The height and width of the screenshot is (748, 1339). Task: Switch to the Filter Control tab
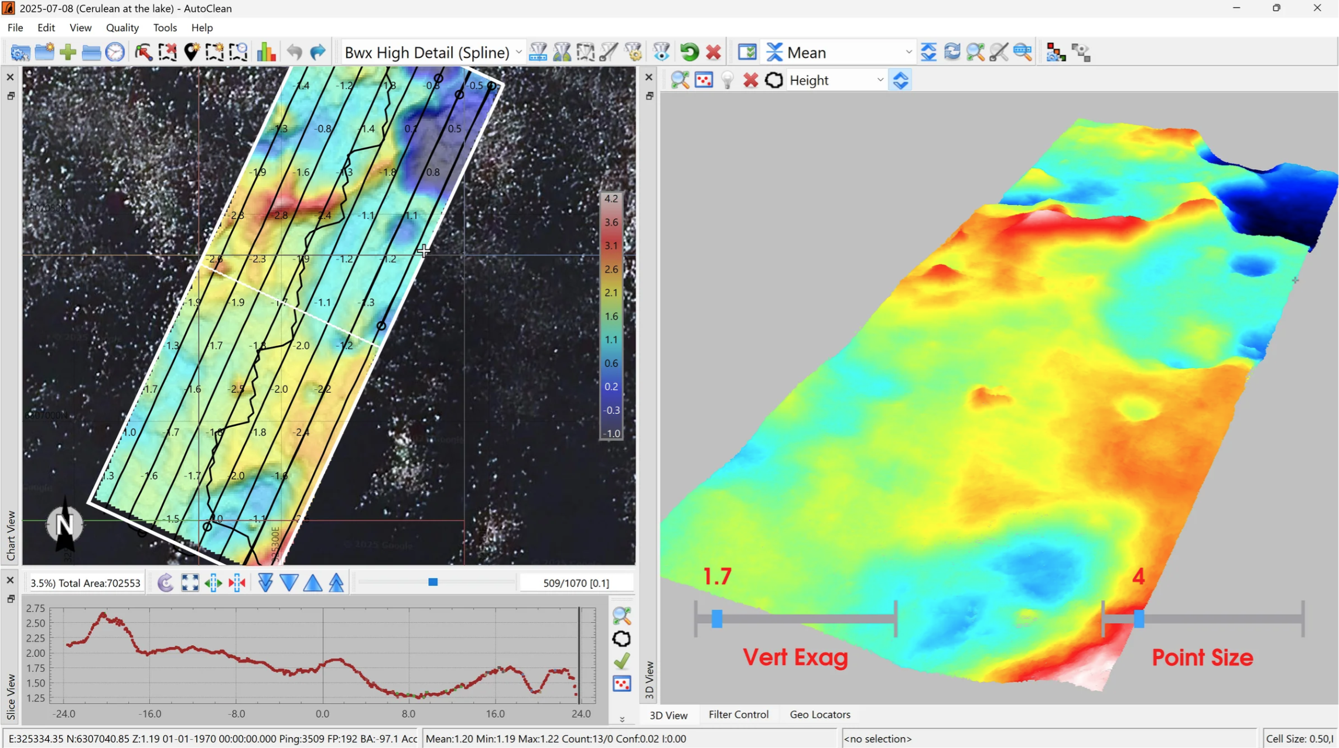[x=738, y=715]
